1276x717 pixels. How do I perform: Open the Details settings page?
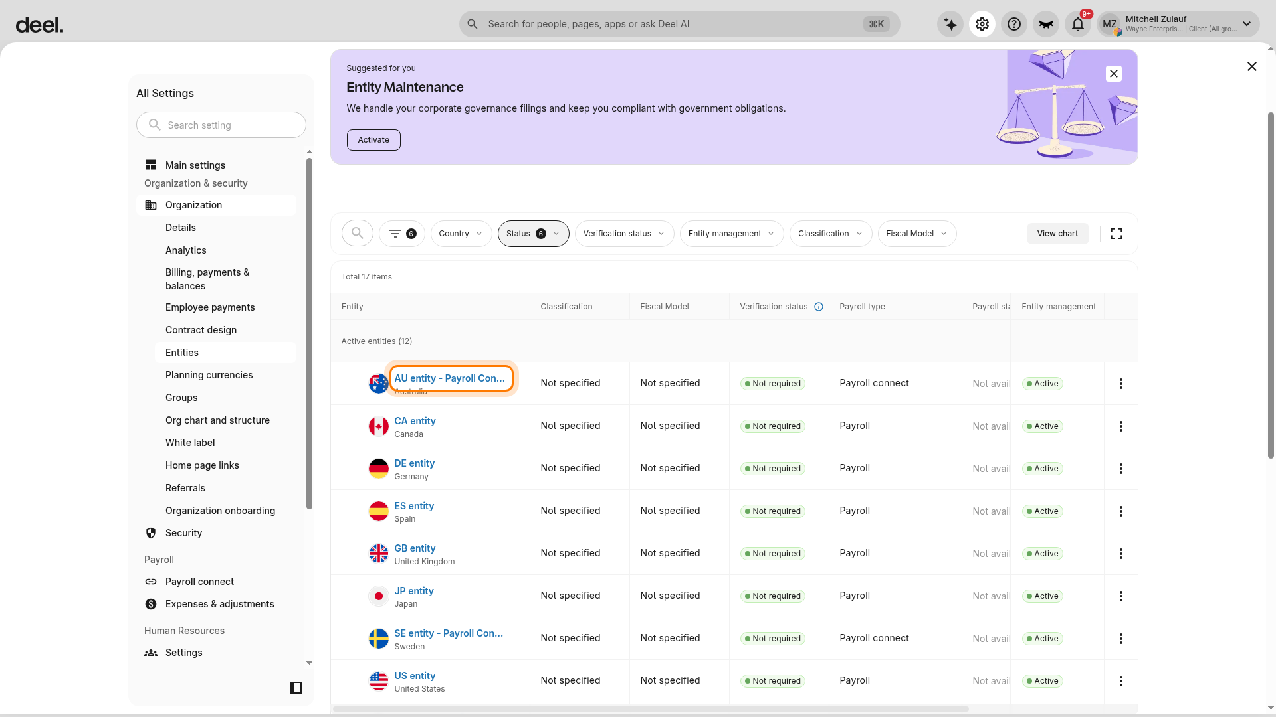(226, 228)
